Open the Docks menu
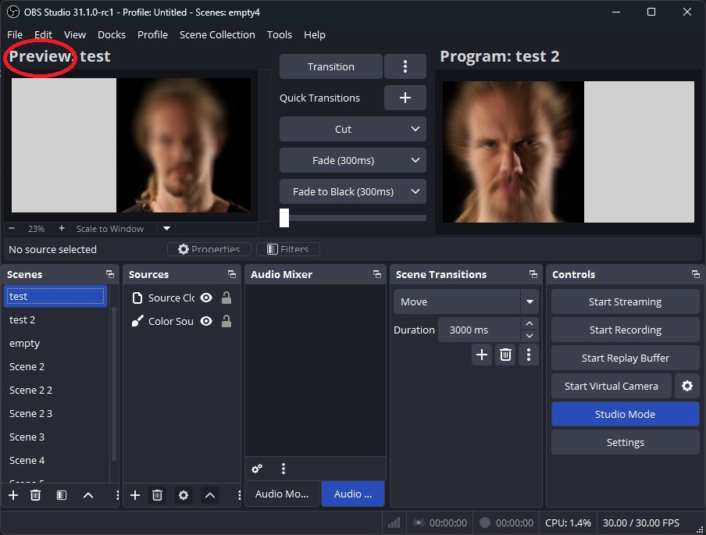 [x=112, y=34]
